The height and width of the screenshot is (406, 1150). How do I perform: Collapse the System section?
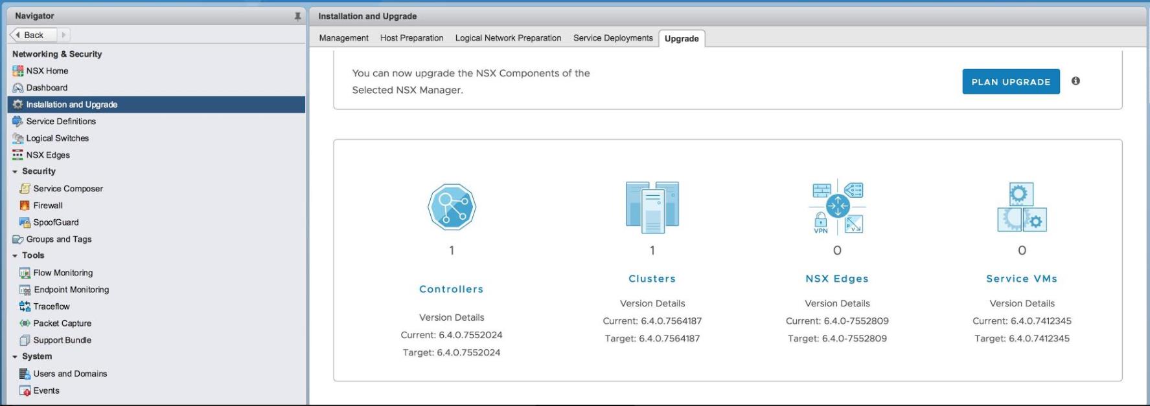tap(15, 357)
